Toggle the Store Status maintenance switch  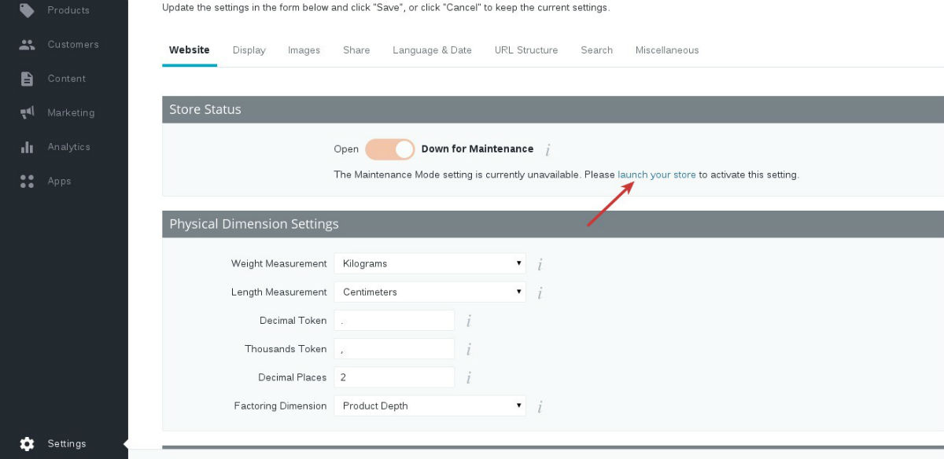pos(389,149)
